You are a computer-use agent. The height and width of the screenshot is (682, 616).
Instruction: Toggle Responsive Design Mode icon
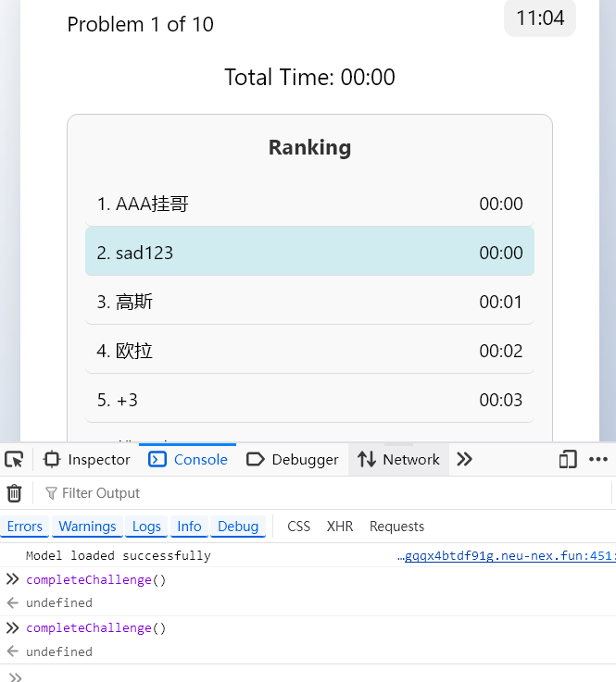(567, 460)
